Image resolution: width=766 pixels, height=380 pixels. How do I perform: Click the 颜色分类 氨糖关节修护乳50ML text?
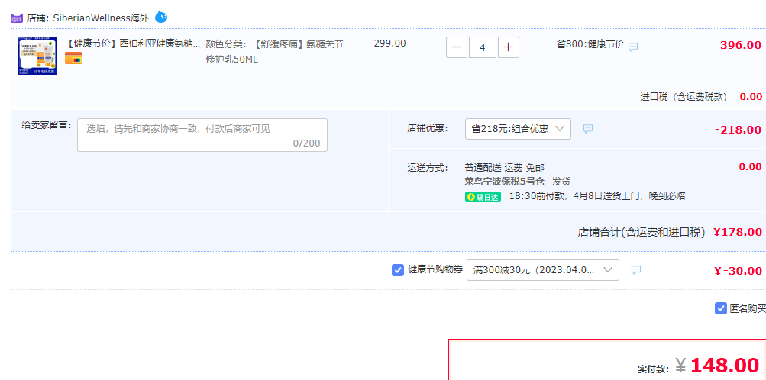point(274,52)
